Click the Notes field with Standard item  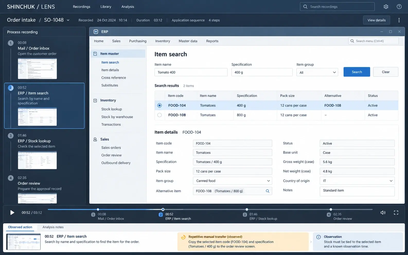coord(357,191)
